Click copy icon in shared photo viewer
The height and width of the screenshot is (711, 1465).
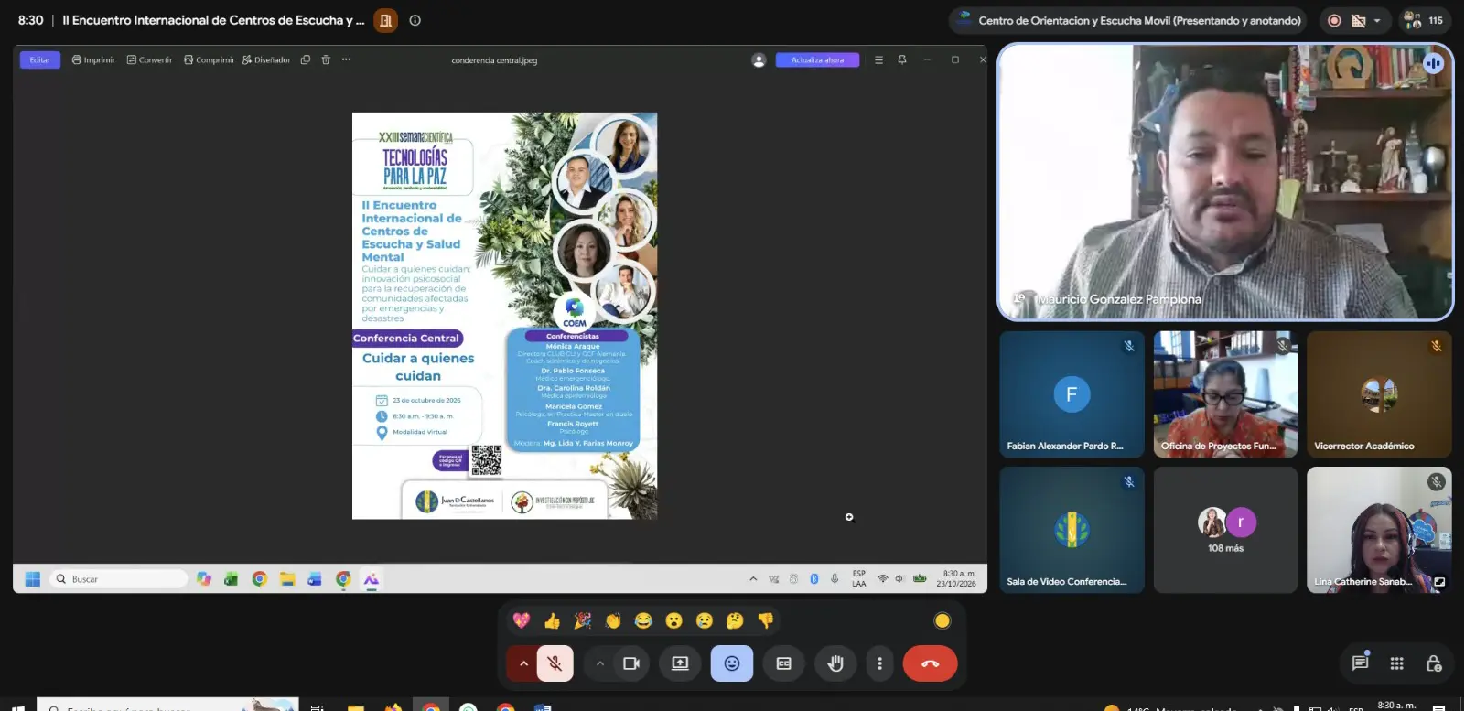click(x=306, y=59)
